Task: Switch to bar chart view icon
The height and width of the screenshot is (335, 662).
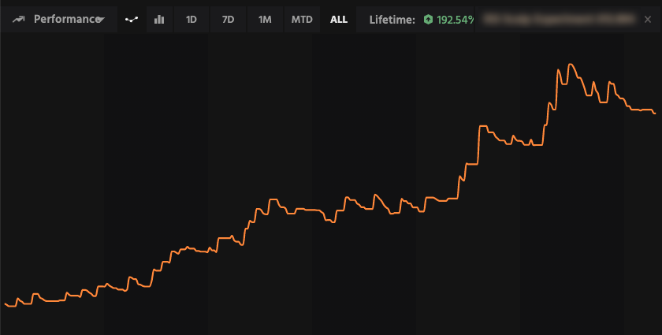Action: click(x=159, y=19)
